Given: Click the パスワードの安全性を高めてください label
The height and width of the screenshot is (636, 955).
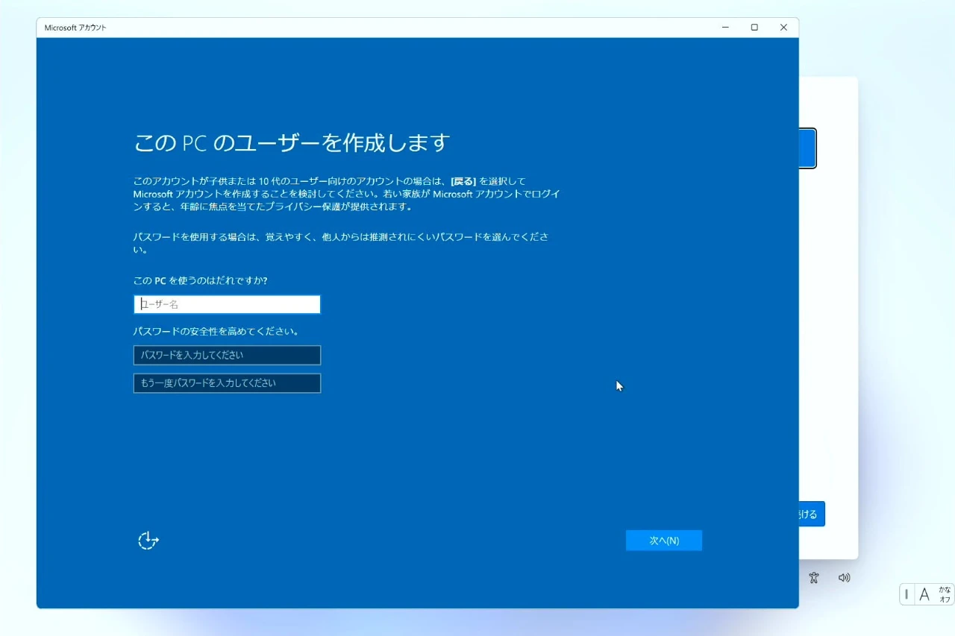Looking at the screenshot, I should click(x=216, y=331).
